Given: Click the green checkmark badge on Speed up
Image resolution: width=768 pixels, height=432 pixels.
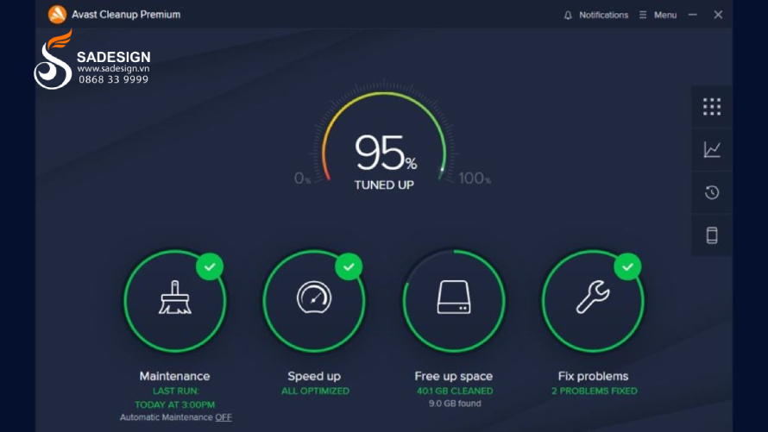Looking at the screenshot, I should point(349,266).
